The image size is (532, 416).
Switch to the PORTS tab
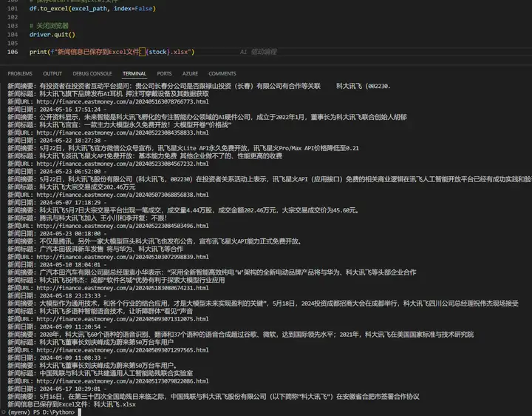click(164, 74)
